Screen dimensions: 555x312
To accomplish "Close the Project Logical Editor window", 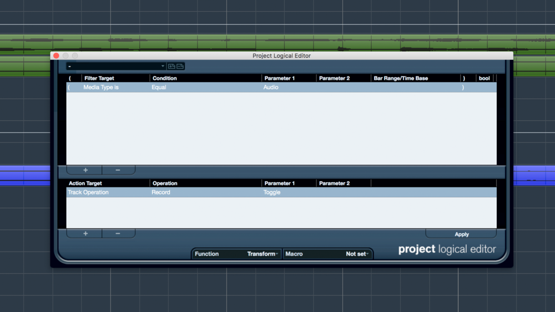I will (56, 55).
